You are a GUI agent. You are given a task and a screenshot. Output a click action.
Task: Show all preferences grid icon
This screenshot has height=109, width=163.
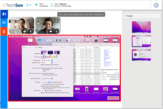point(36,47)
